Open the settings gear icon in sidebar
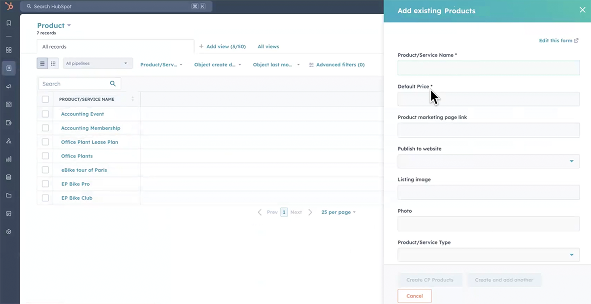 pos(9,232)
